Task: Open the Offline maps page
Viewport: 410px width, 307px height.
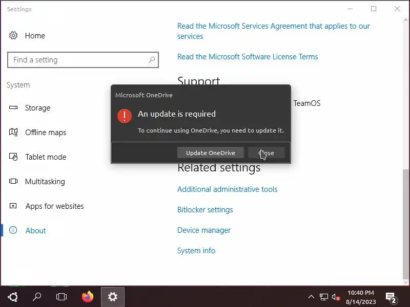Action: pos(46,133)
